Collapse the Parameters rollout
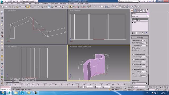Screen dimensions: 169x95 click(x=140, y=38)
